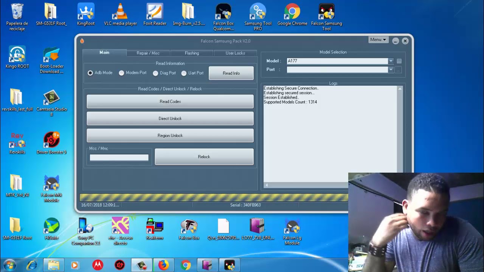Open the Papelera de reciclaje desktop icon
The width and height of the screenshot is (484, 272).
(x=17, y=17)
